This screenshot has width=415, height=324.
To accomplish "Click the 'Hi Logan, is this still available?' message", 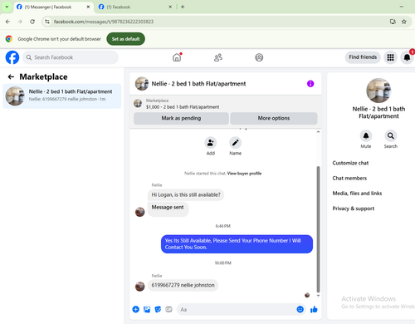I will tap(186, 195).
